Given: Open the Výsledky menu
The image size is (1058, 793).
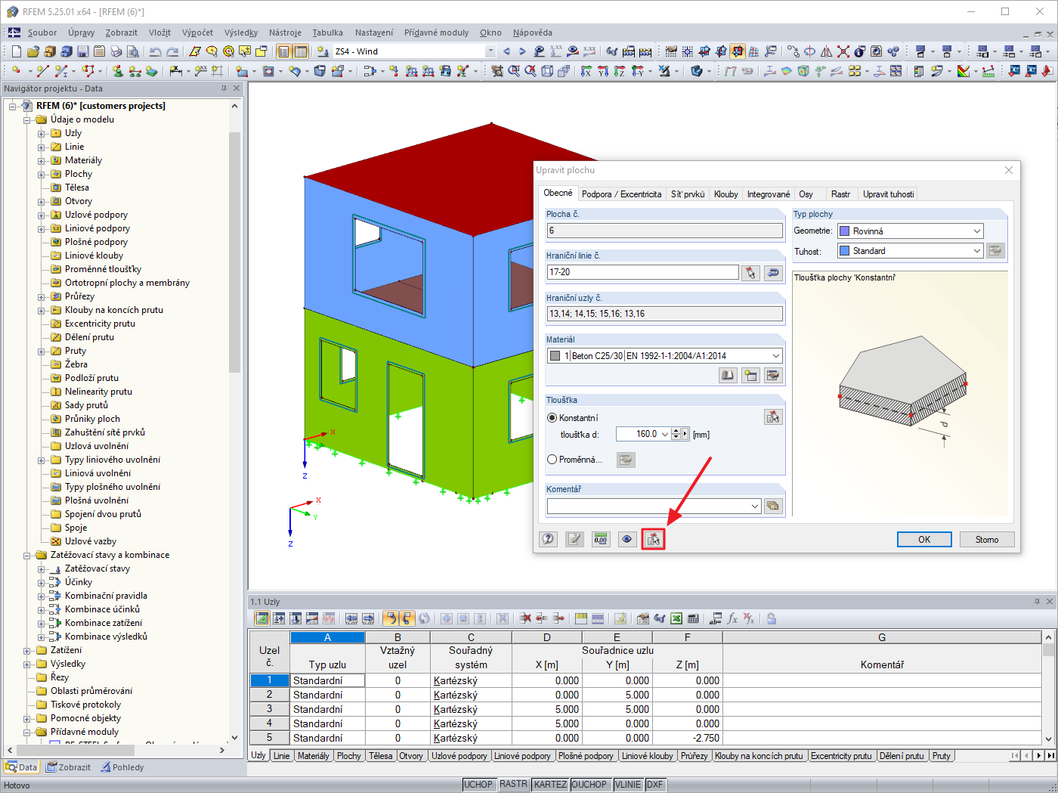Looking at the screenshot, I should 241,33.
